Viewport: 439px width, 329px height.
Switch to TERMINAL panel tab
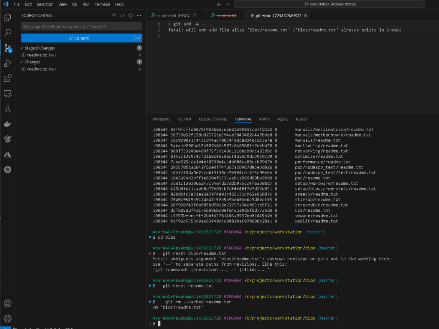coord(243,119)
